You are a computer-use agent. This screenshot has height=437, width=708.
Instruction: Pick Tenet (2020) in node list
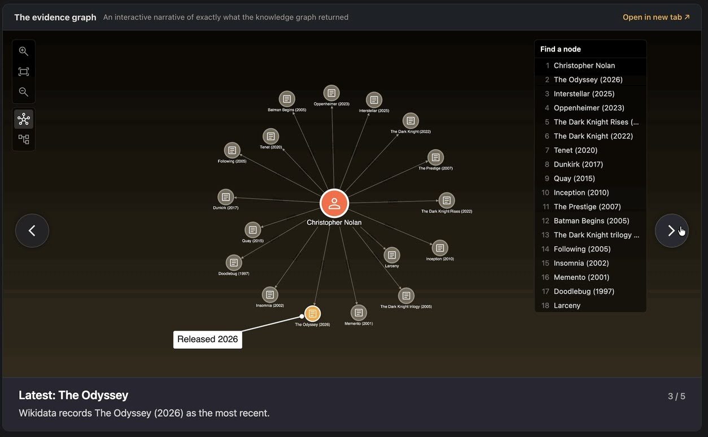591,150
